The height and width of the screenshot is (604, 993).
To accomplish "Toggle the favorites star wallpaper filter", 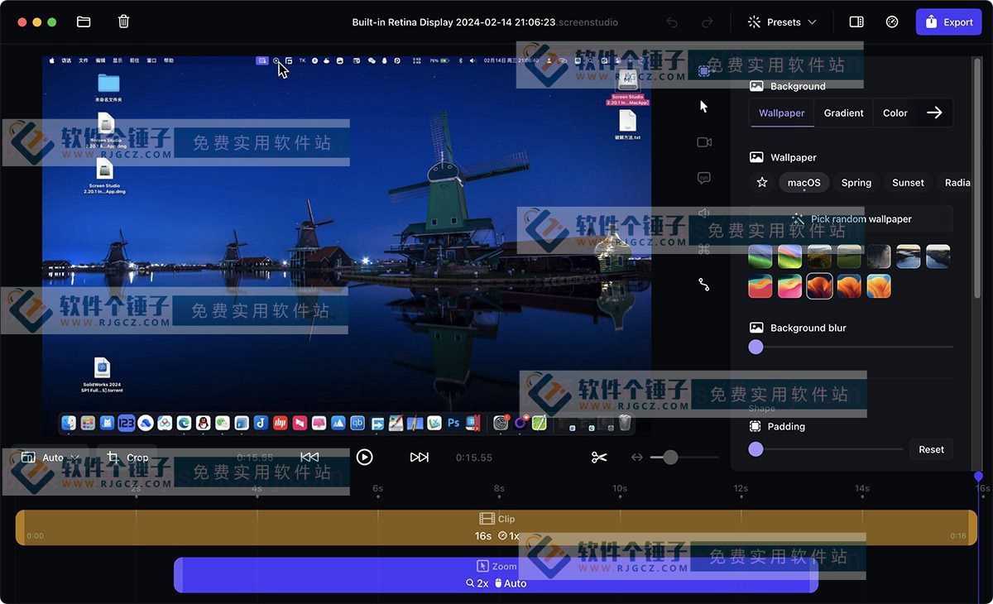I will pyautogui.click(x=762, y=183).
